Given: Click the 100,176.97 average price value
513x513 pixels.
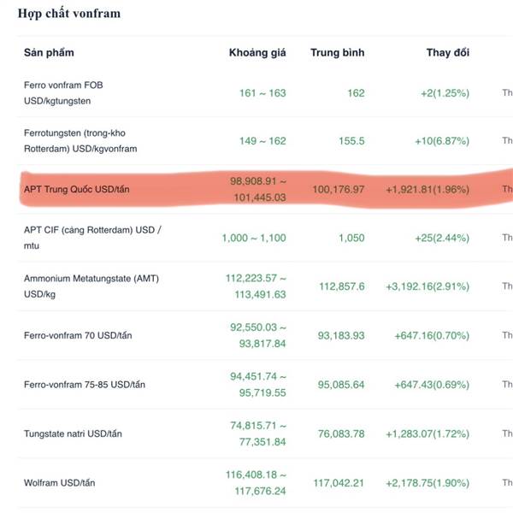Looking at the screenshot, I should click(340, 189).
